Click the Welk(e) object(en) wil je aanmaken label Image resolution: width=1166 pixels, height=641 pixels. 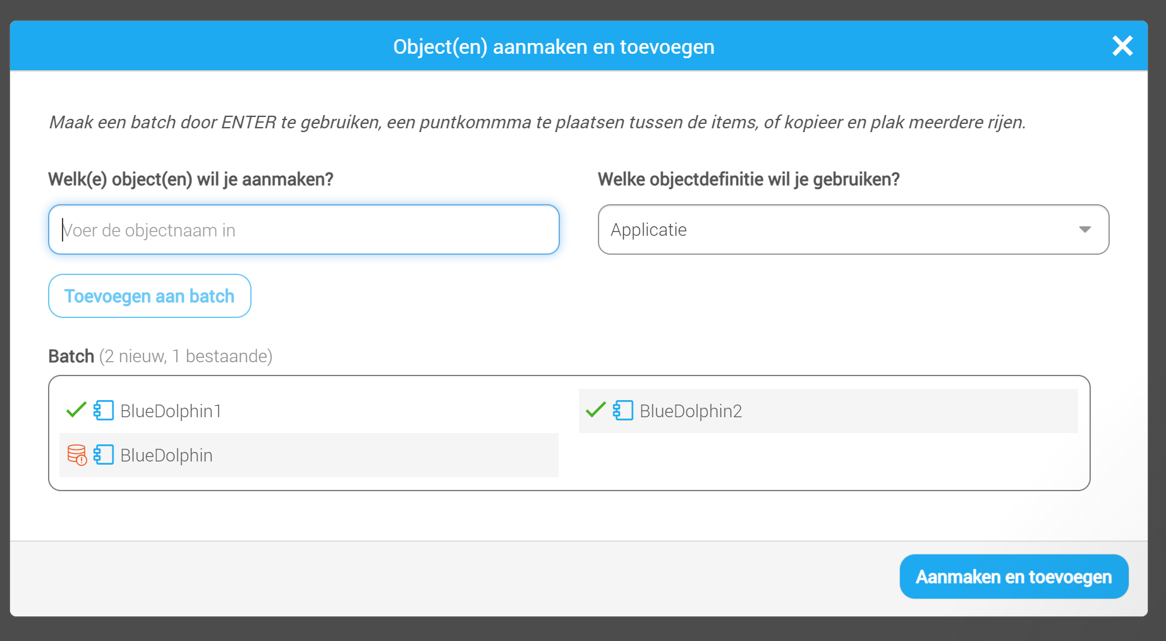pyautogui.click(x=191, y=180)
